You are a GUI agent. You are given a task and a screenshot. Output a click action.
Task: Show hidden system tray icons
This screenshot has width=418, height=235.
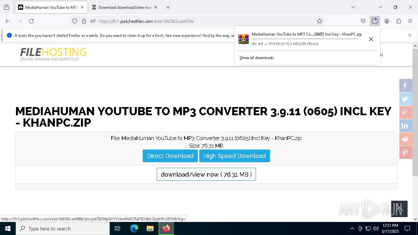point(352,228)
